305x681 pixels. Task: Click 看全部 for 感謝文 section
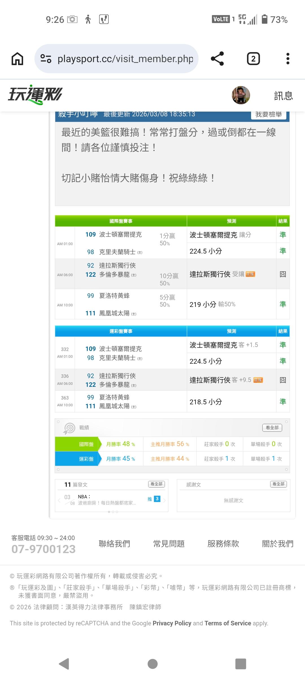pos(278,484)
